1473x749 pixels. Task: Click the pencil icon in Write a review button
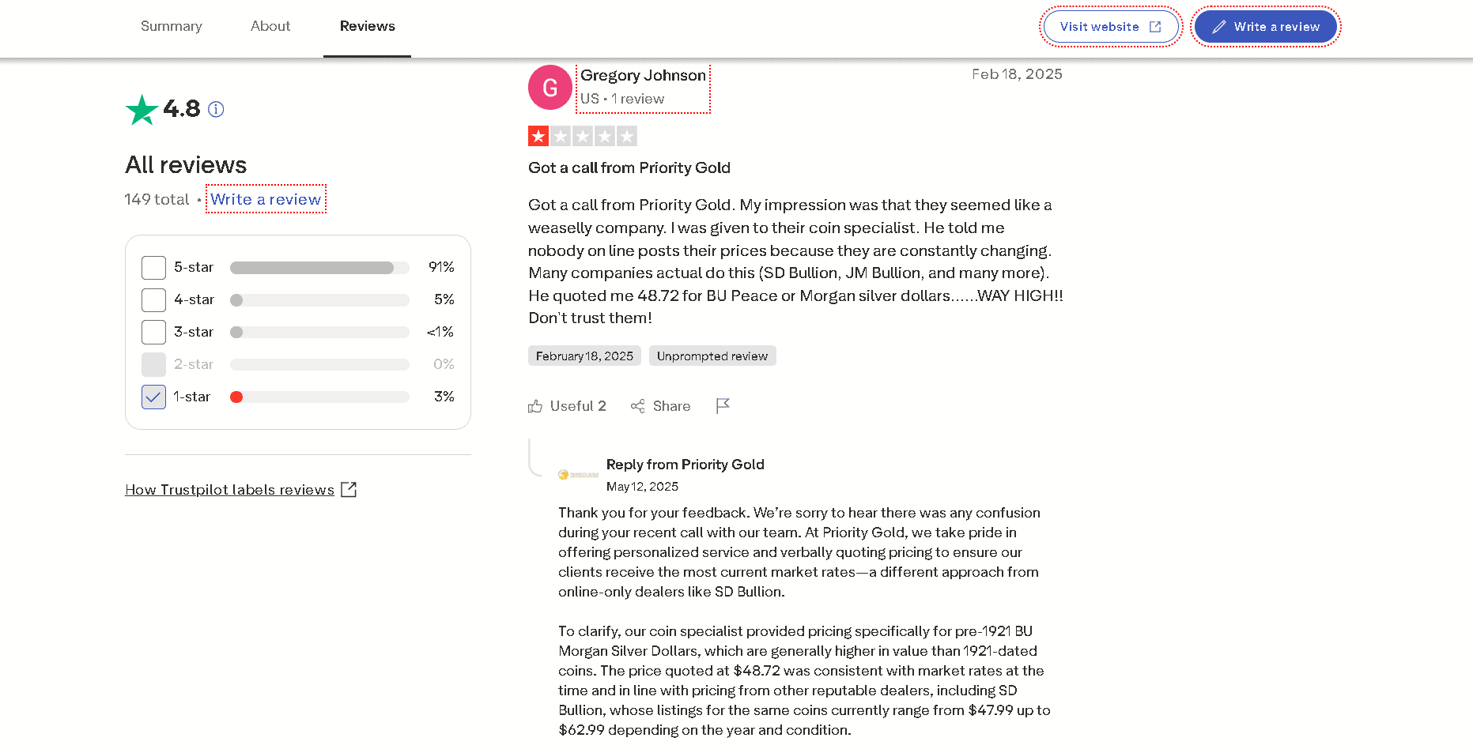(x=1219, y=27)
